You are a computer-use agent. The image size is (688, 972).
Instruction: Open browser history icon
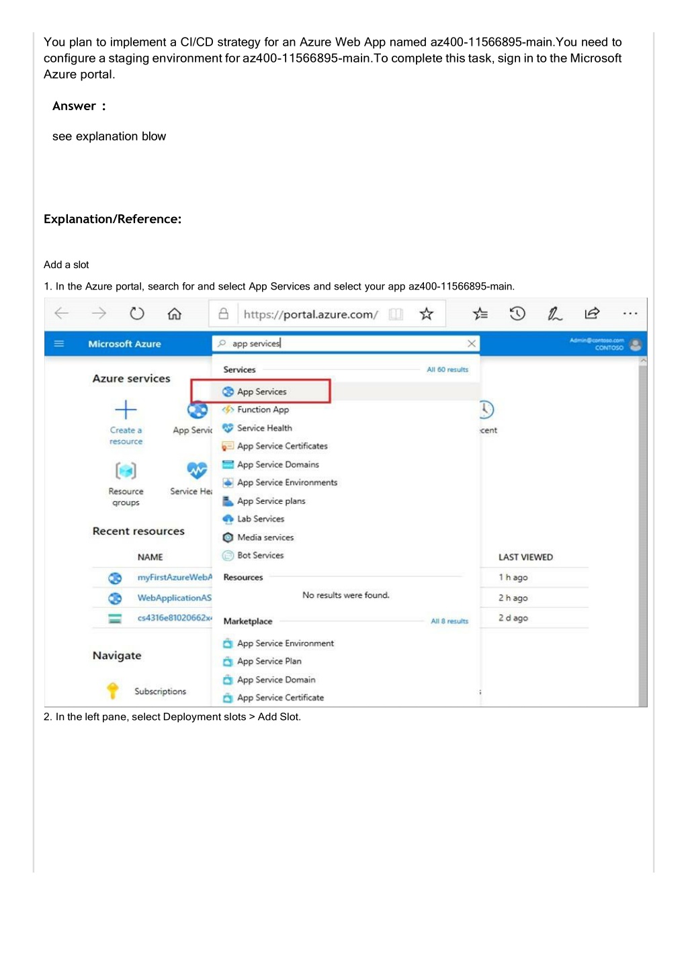[x=517, y=313]
